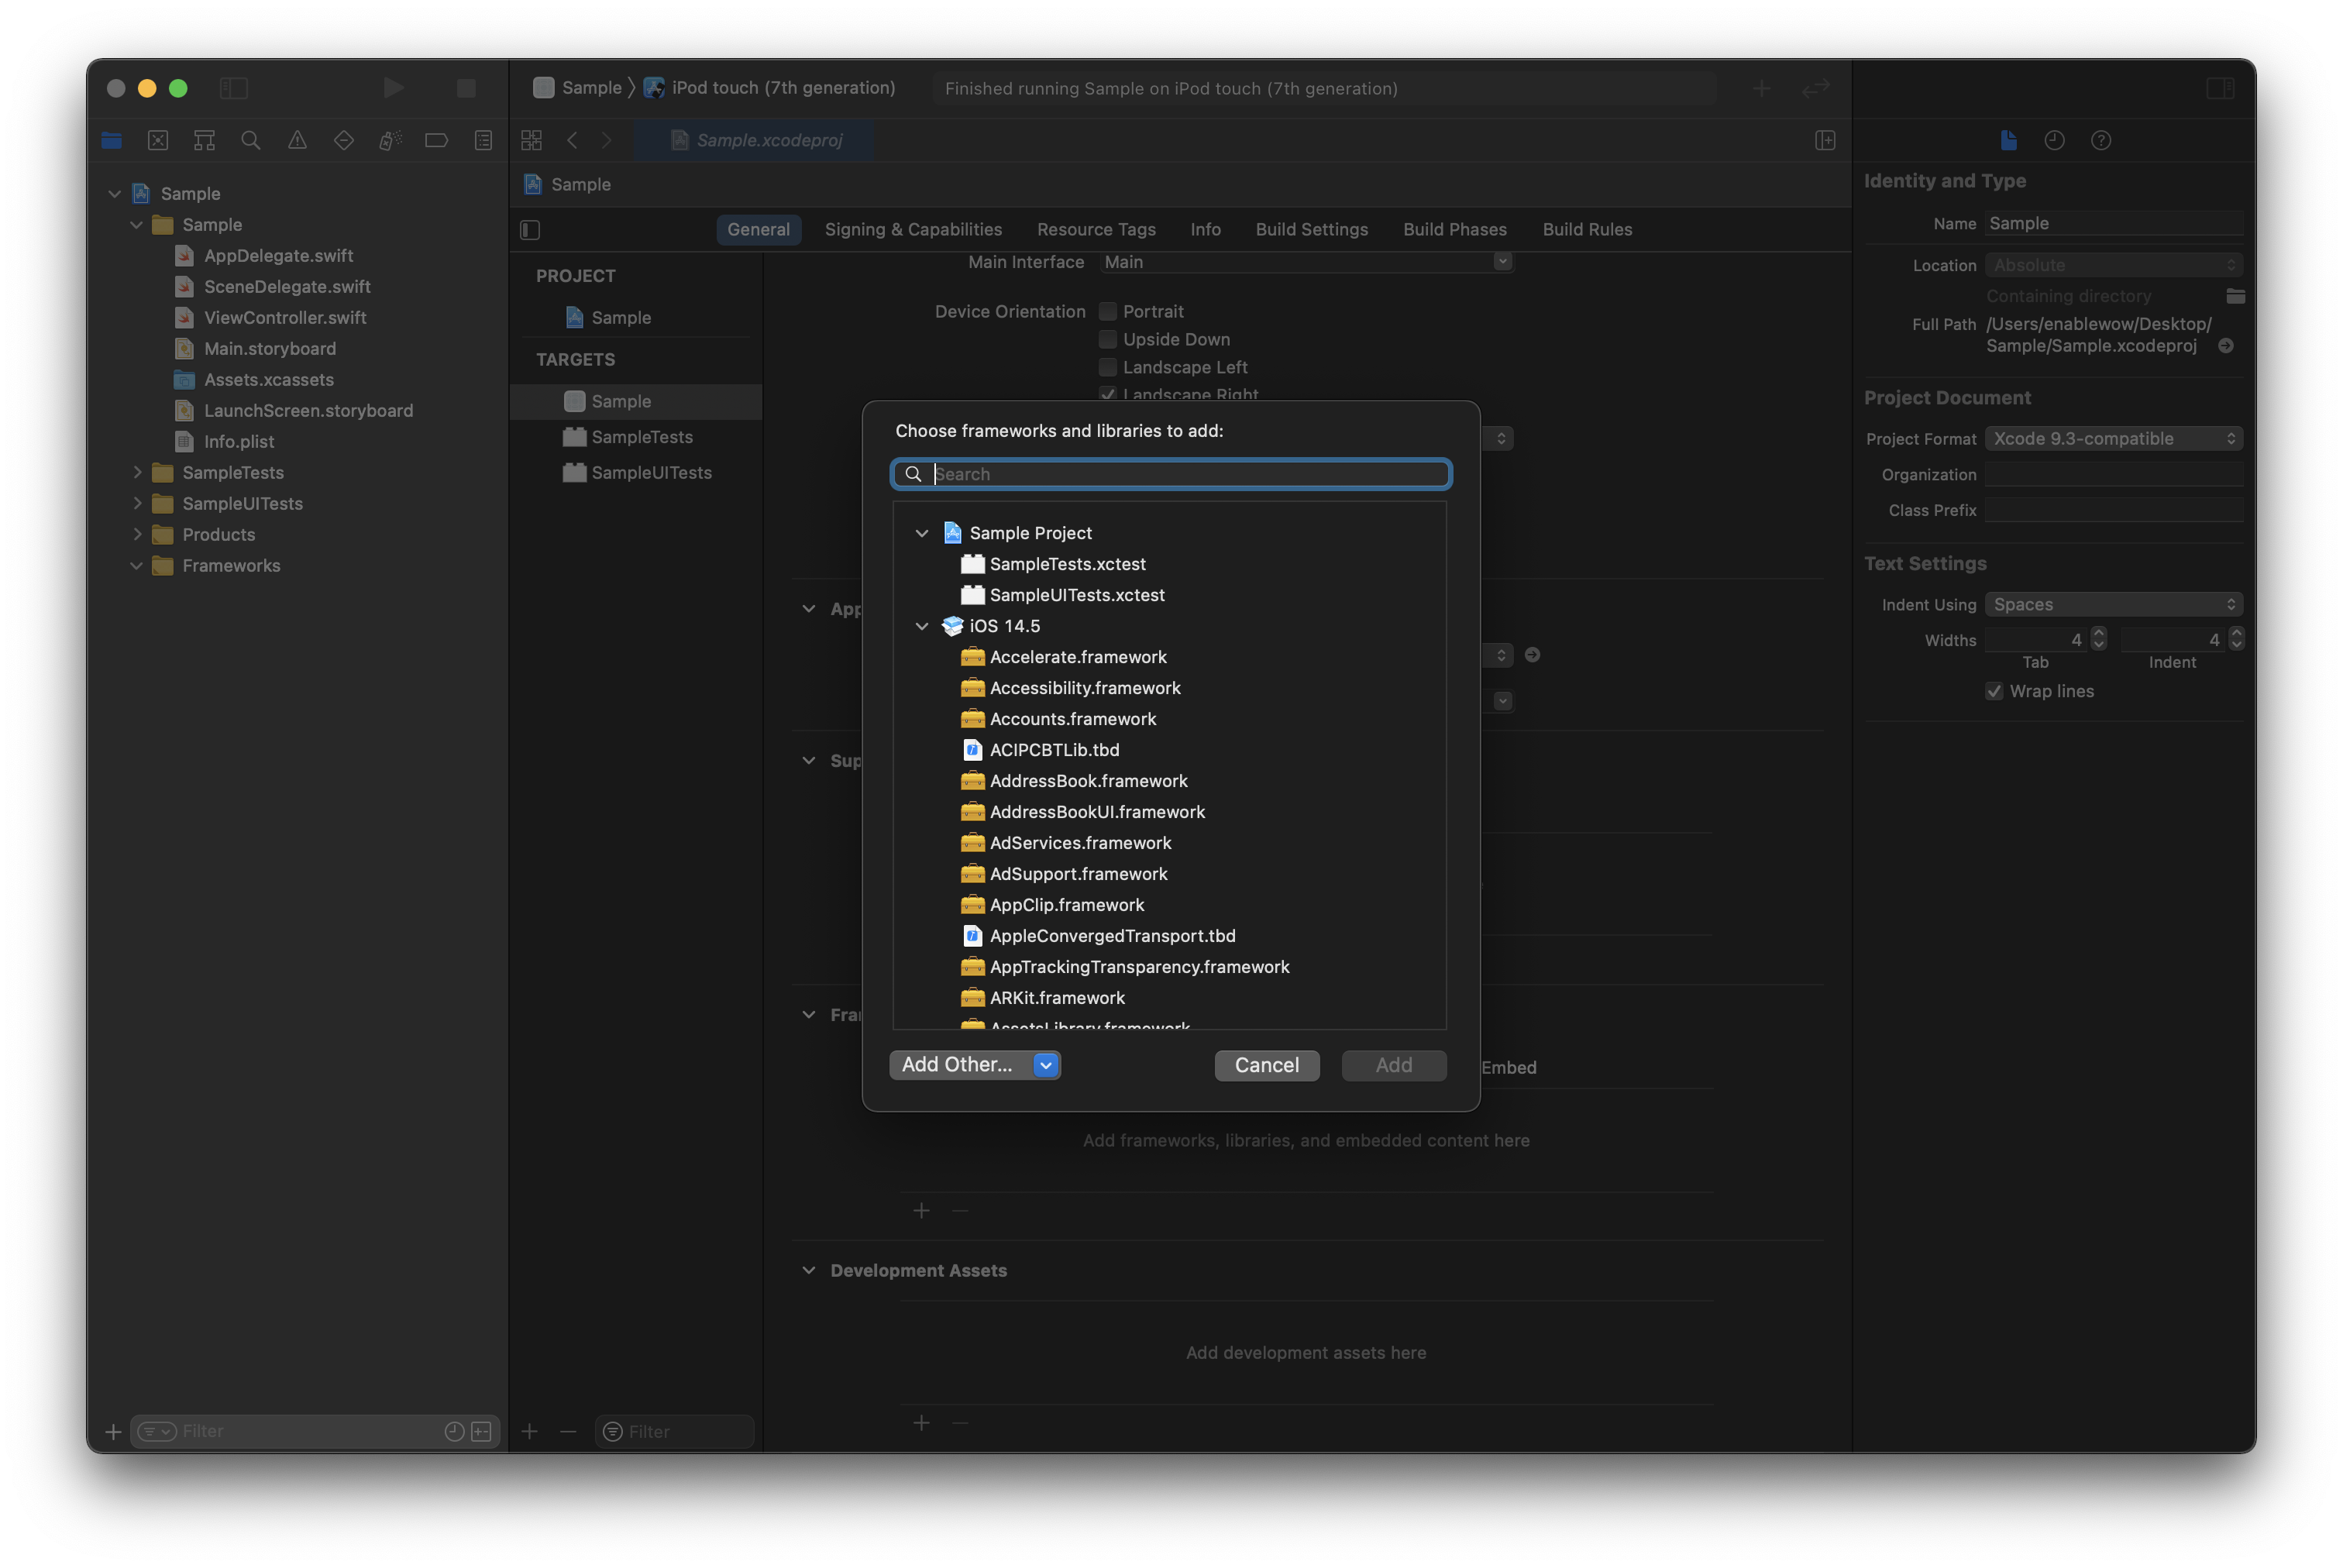This screenshot has width=2343, height=1568.
Task: Show the Source Control navigator
Action: pyautogui.click(x=158, y=140)
